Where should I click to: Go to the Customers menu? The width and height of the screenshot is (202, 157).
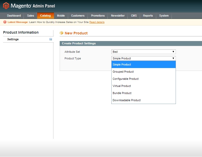(78, 16)
